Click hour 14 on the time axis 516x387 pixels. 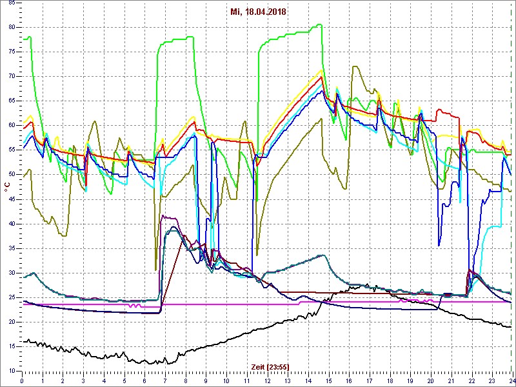[x=308, y=381]
